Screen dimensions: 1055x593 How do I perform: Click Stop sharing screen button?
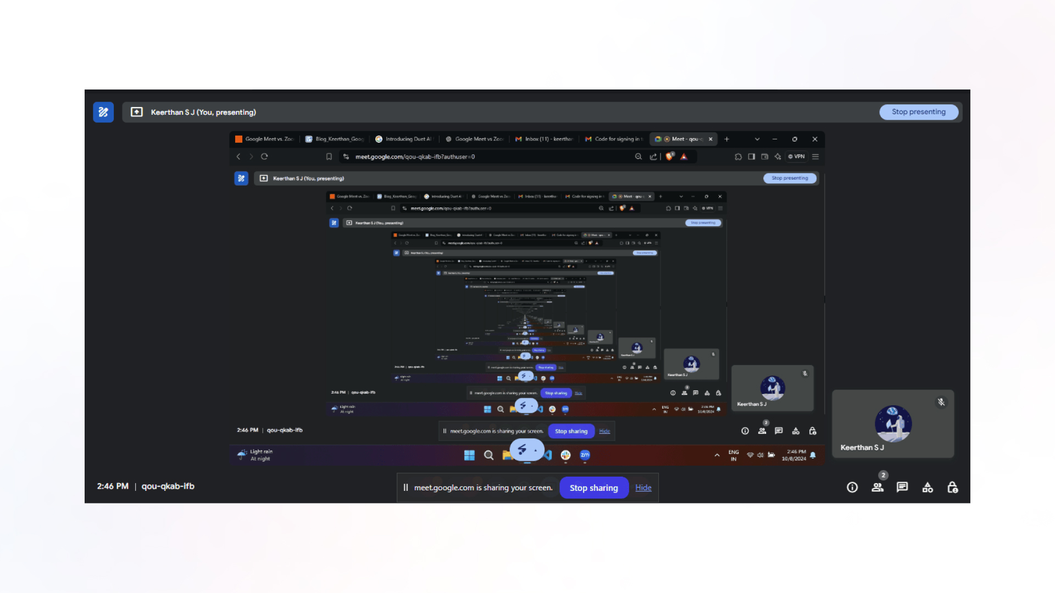593,487
